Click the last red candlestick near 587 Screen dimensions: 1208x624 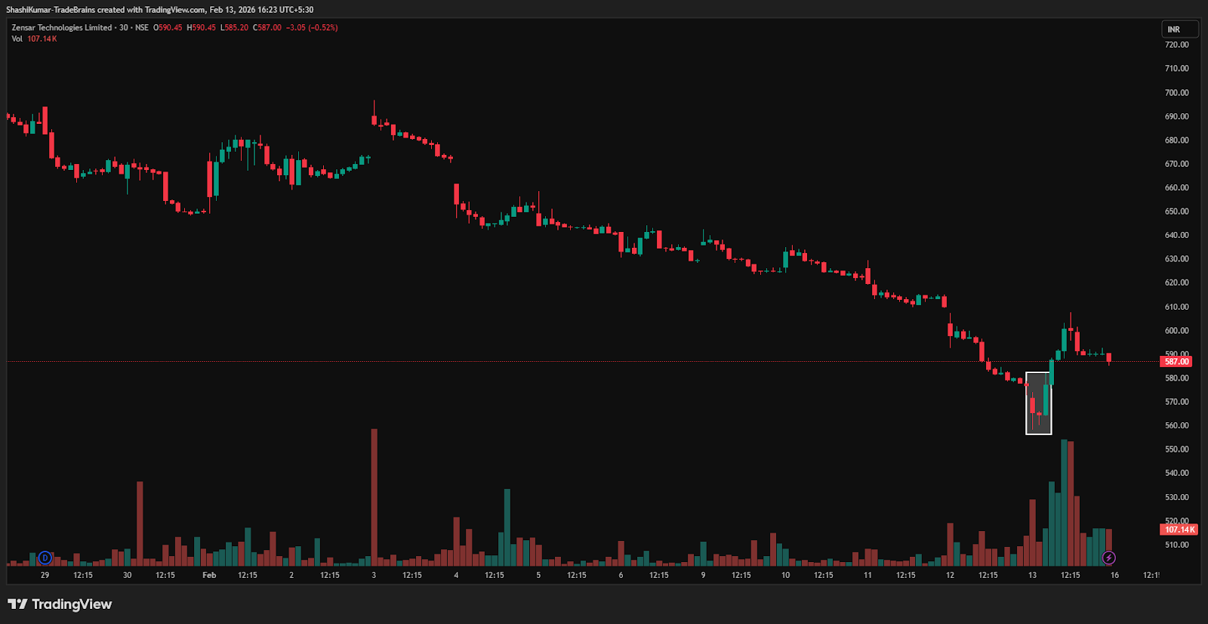[1108, 358]
